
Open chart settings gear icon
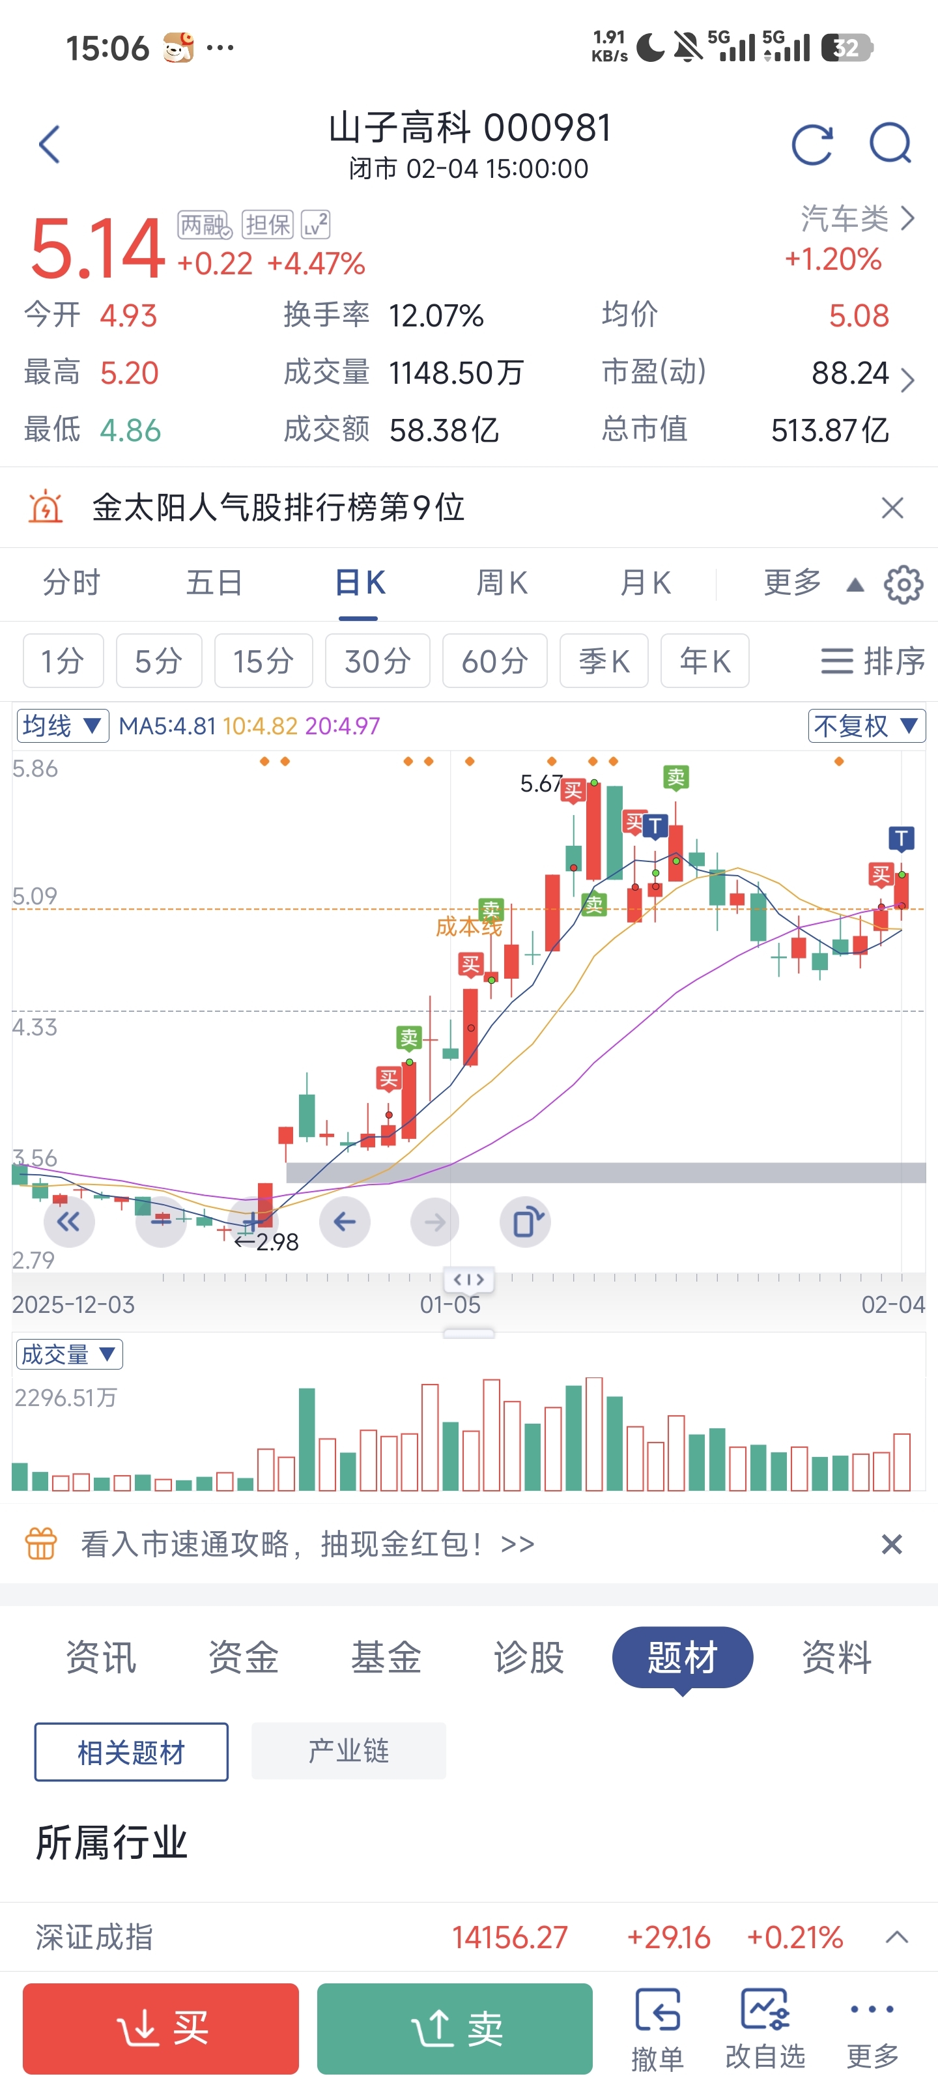click(903, 584)
